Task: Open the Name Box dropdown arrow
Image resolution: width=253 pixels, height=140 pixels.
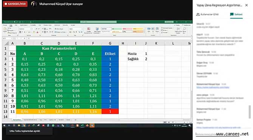Action: [11, 38]
